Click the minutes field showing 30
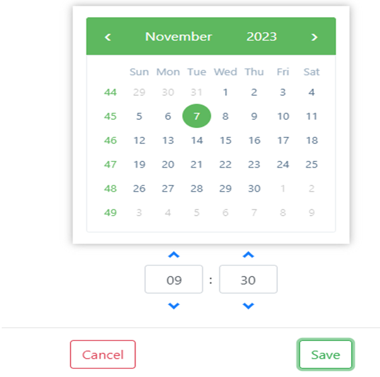 (248, 280)
